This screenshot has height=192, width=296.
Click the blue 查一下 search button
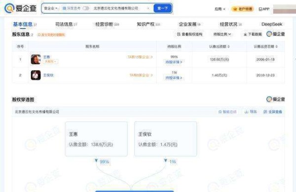(162, 8)
